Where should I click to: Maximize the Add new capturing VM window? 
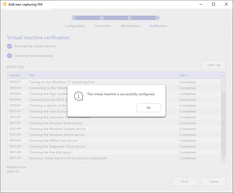coord(213,4)
